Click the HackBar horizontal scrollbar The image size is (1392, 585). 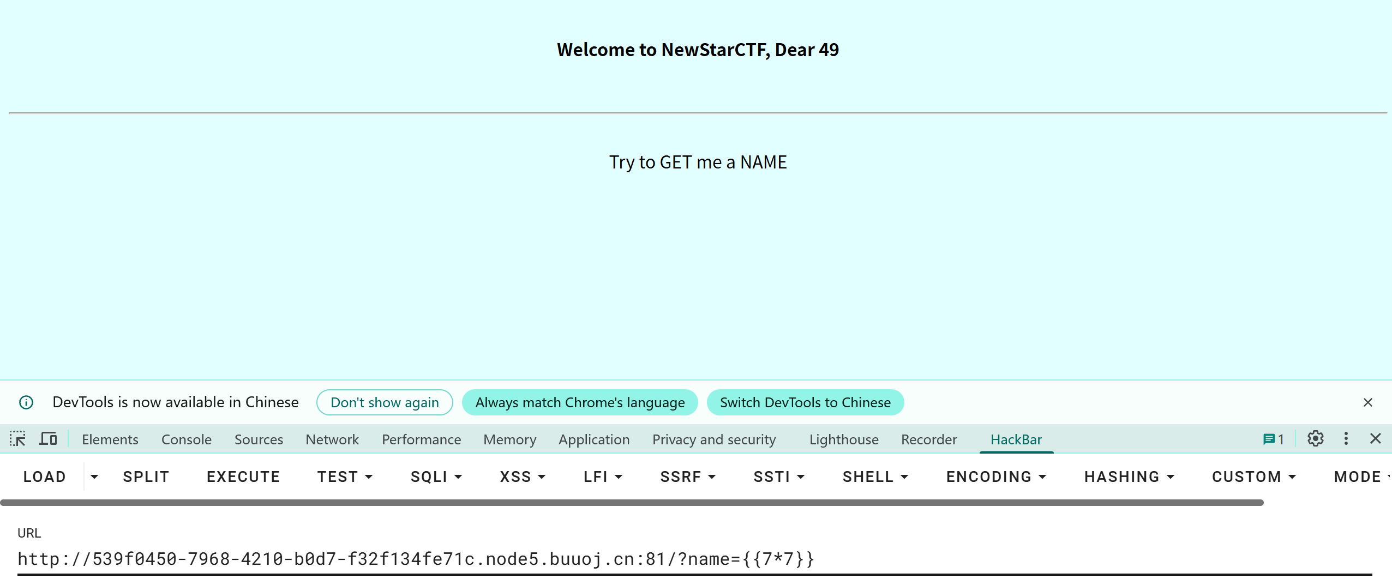tap(632, 502)
